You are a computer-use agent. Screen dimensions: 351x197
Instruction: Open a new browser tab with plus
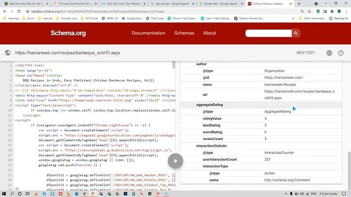[x=299, y=4]
